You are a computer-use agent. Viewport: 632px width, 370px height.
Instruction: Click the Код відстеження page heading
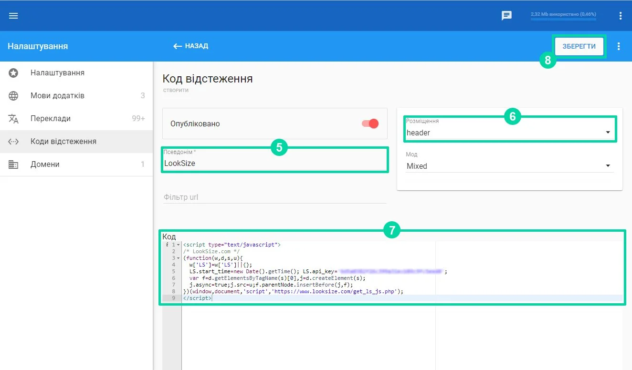(x=208, y=79)
